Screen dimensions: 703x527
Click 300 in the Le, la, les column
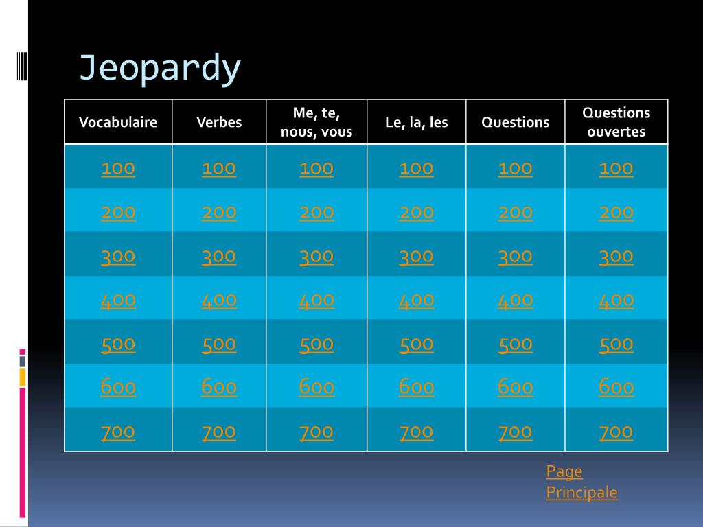pos(417,257)
